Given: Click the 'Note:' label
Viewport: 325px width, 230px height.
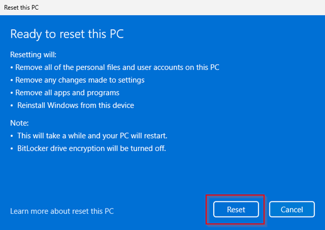Looking at the screenshot, I should tap(20, 123).
